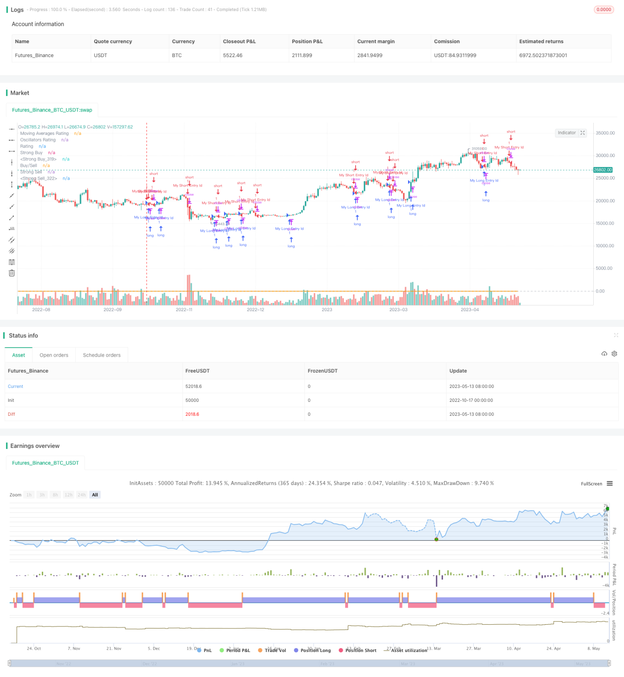The height and width of the screenshot is (677, 624).
Task: Select the horizontal ray line tool
Action: [x=12, y=140]
